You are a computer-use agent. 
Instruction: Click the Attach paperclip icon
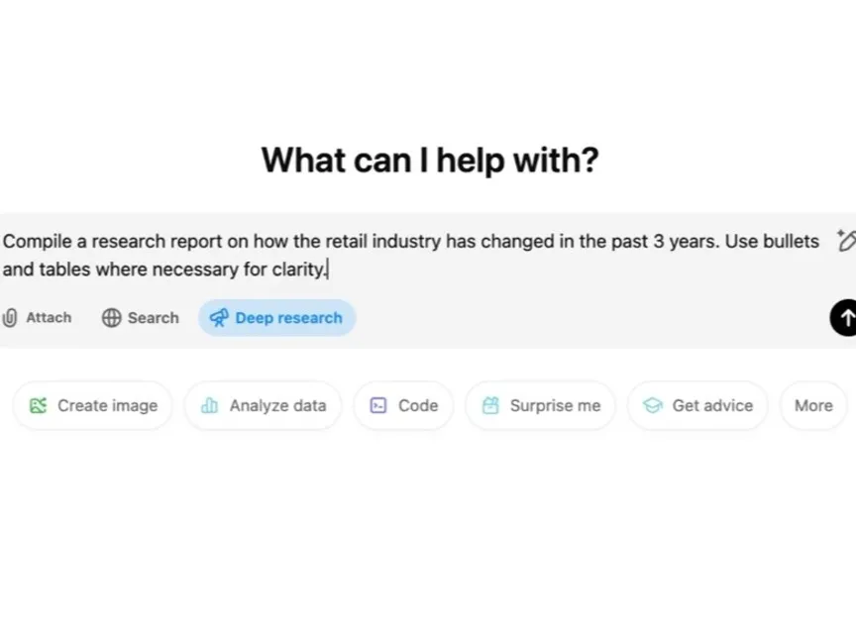pos(10,317)
